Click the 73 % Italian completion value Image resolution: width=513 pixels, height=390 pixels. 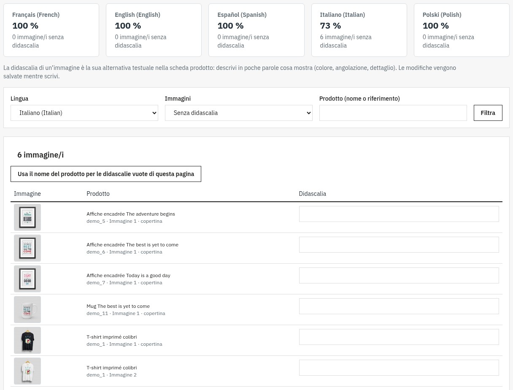[x=330, y=26]
